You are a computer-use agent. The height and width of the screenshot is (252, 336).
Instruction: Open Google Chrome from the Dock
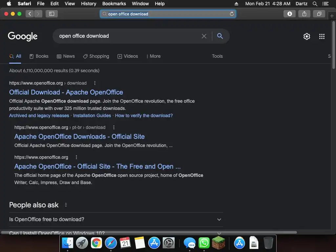pyautogui.click(x=96, y=243)
